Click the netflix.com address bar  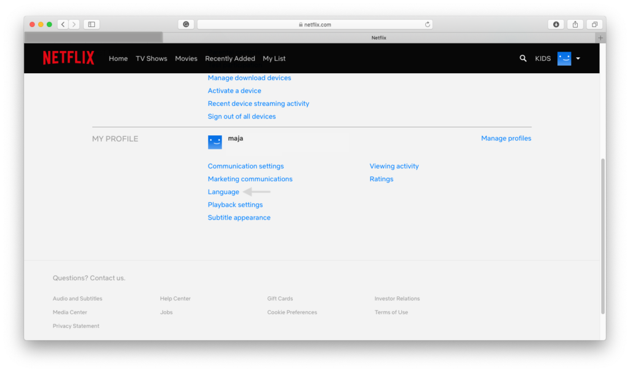[x=314, y=25]
